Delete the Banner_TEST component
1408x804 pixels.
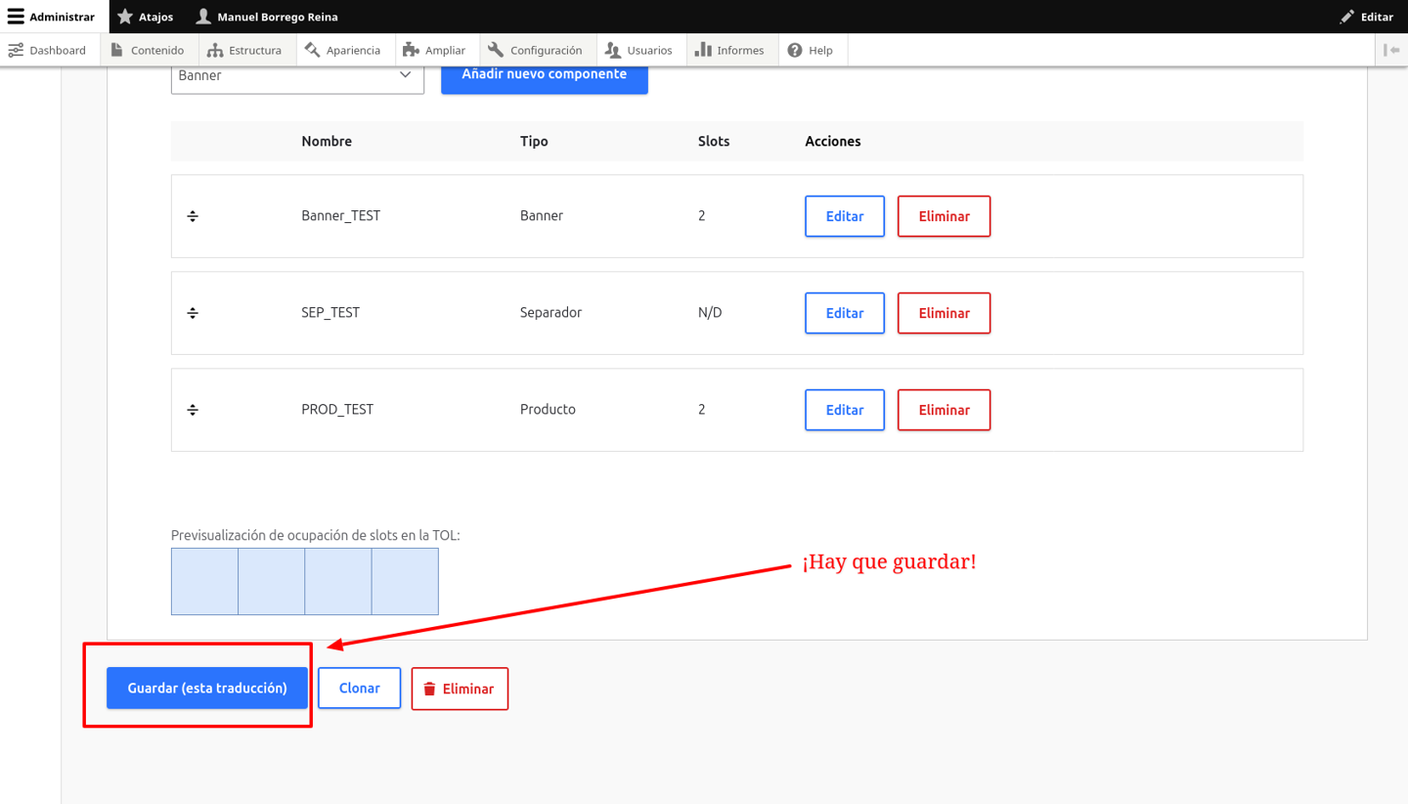[x=944, y=216]
